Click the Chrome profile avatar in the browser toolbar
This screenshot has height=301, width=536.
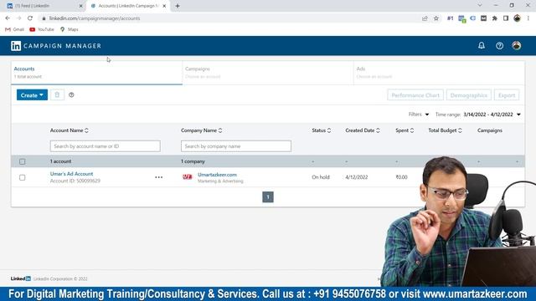518,18
